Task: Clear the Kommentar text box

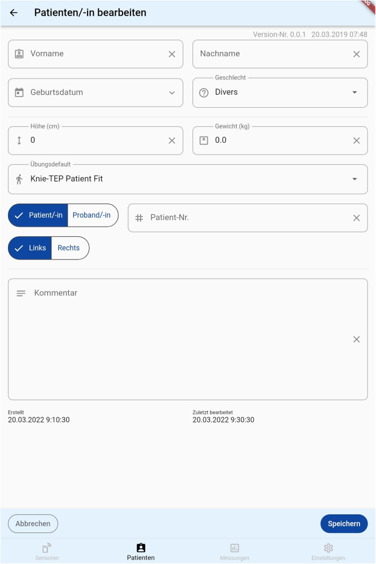Action: tap(356, 339)
